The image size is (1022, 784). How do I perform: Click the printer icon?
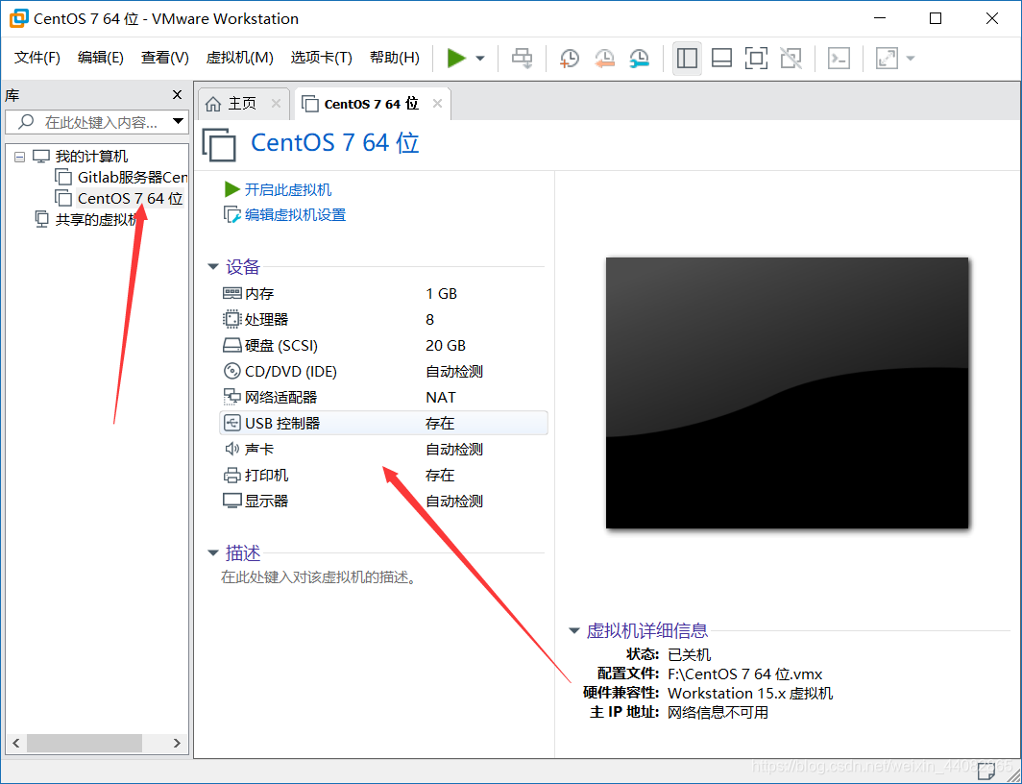pyautogui.click(x=232, y=475)
